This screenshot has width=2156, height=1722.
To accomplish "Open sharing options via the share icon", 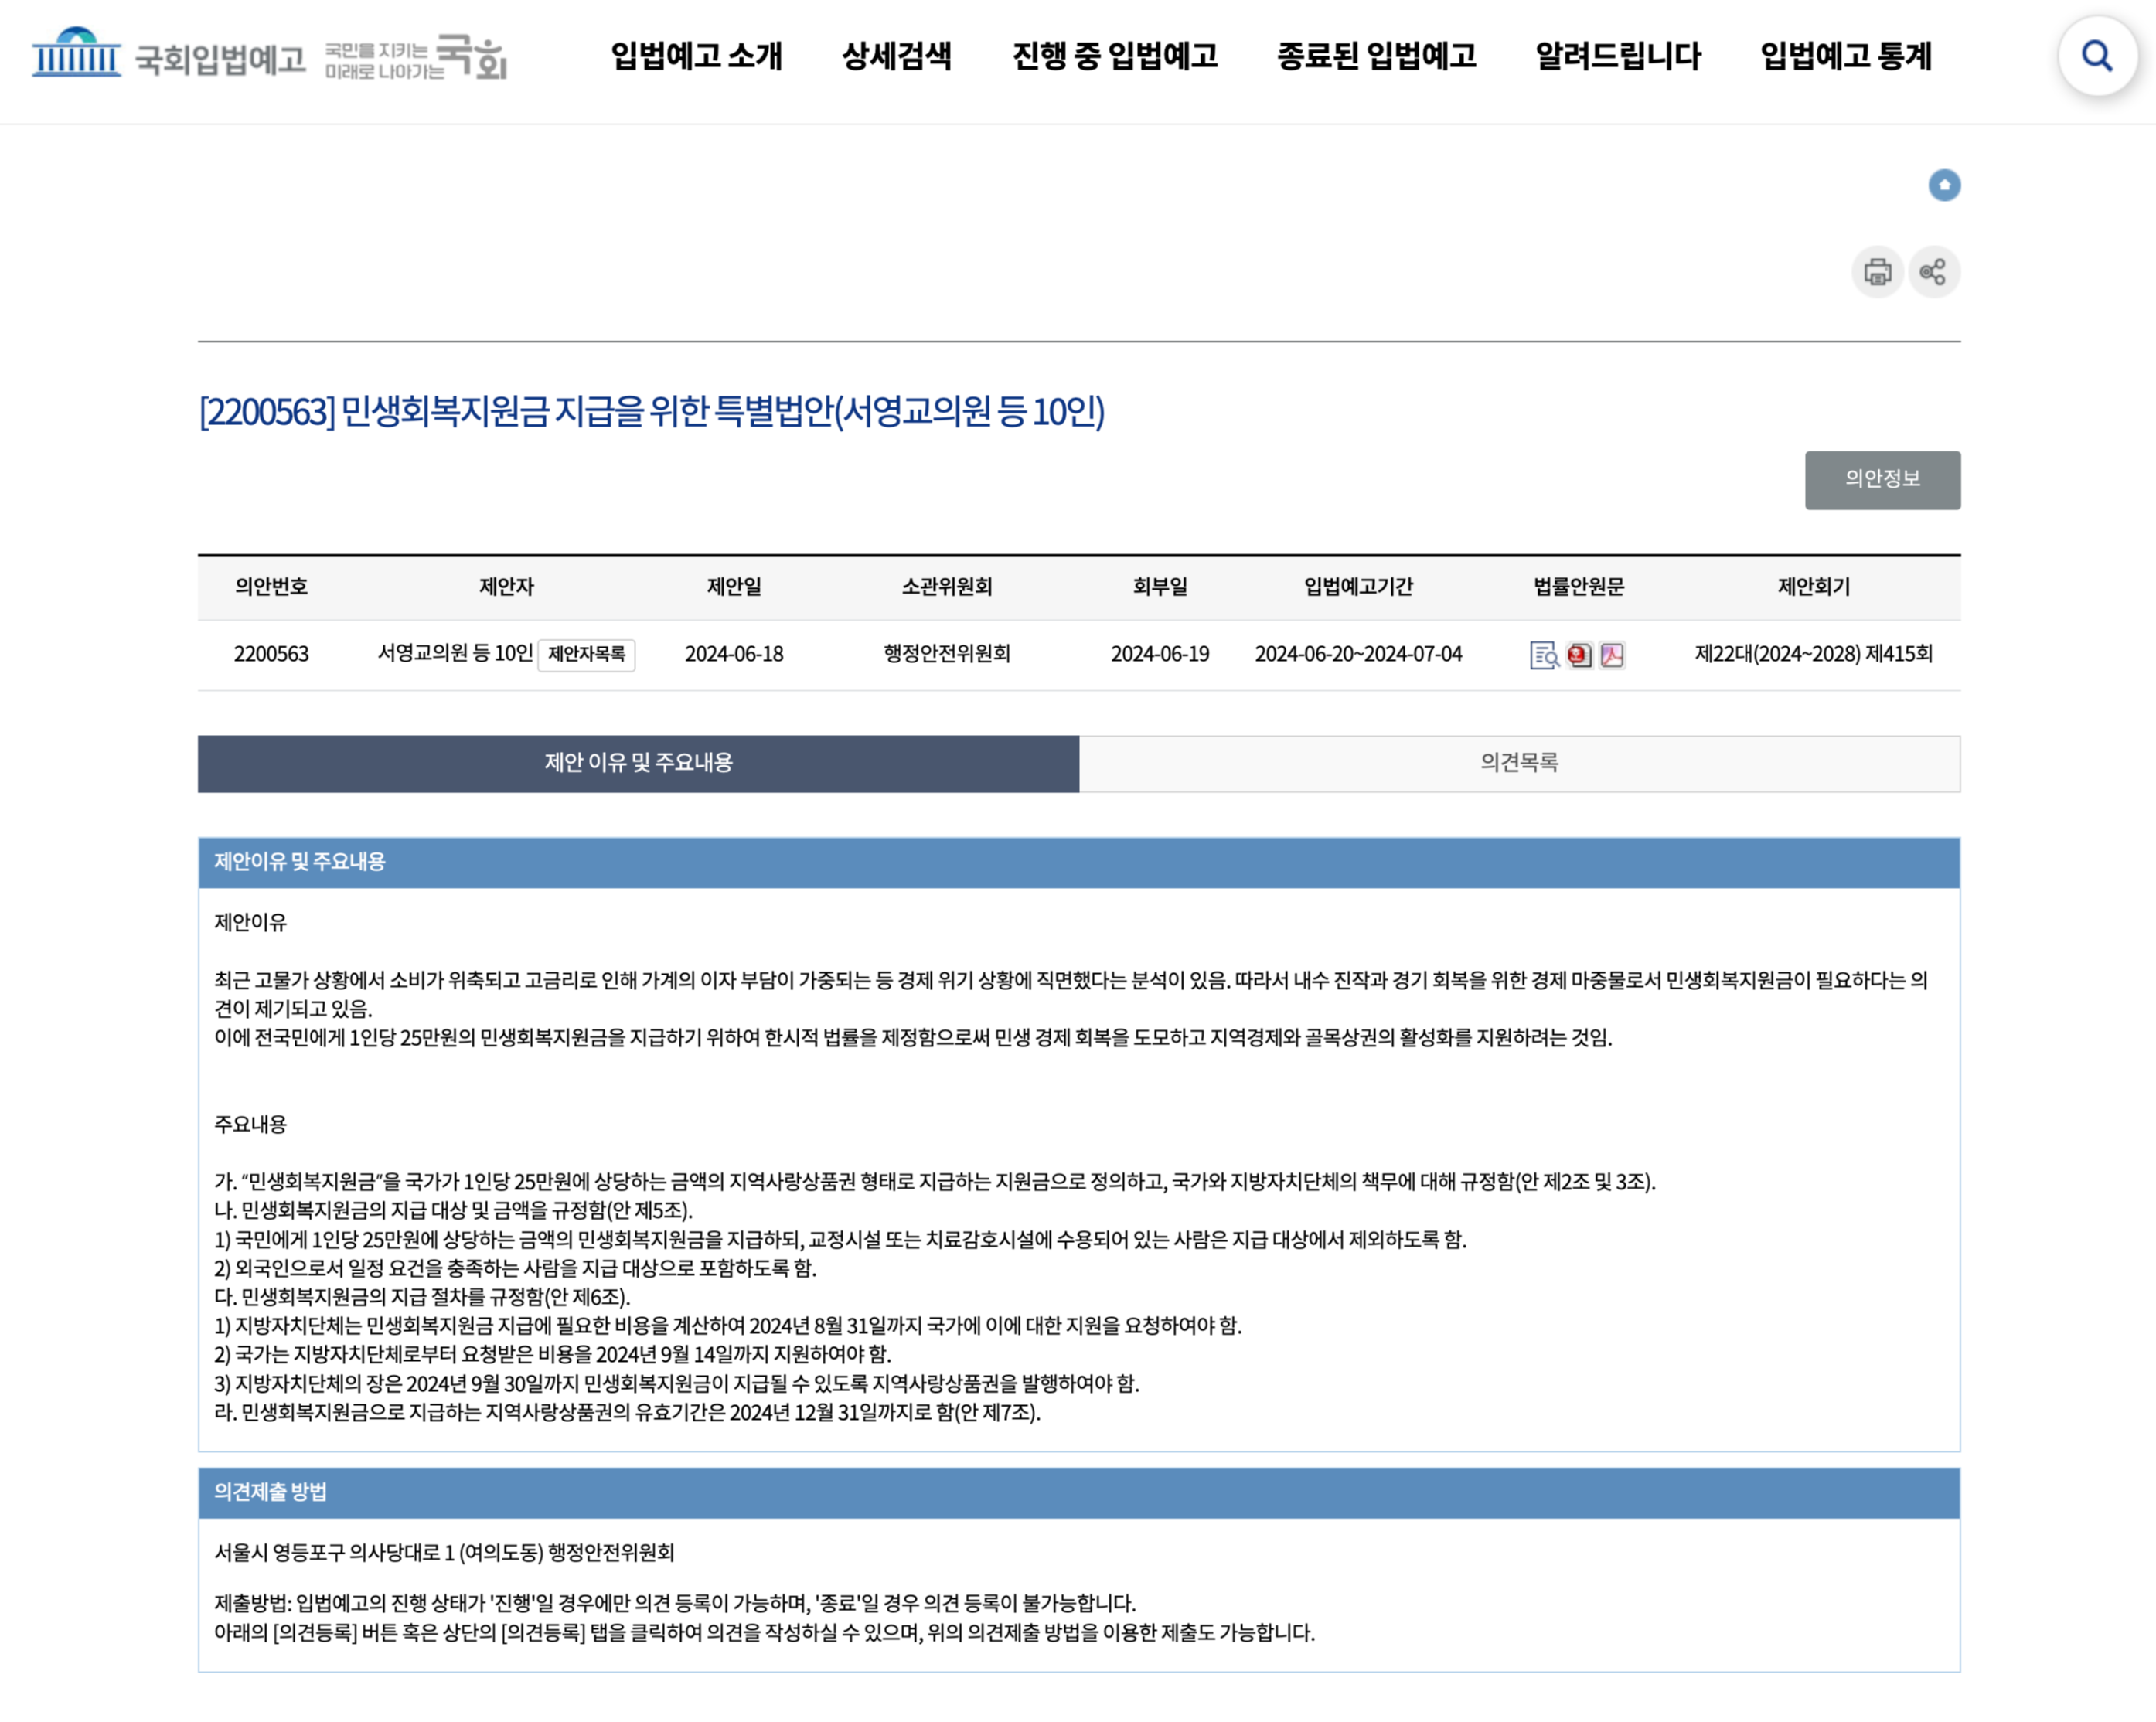I will [1933, 270].
